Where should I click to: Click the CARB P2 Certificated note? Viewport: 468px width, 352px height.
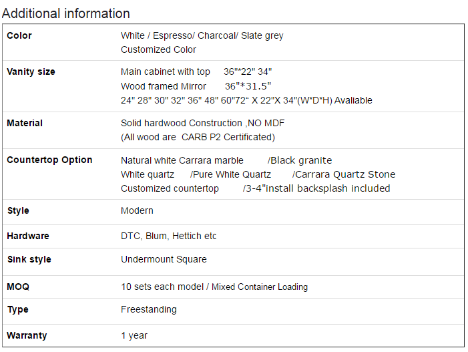[198, 137]
